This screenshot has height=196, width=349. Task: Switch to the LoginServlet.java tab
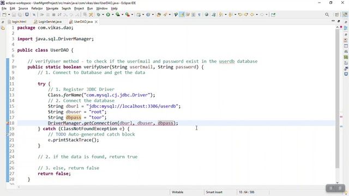pos(48,22)
